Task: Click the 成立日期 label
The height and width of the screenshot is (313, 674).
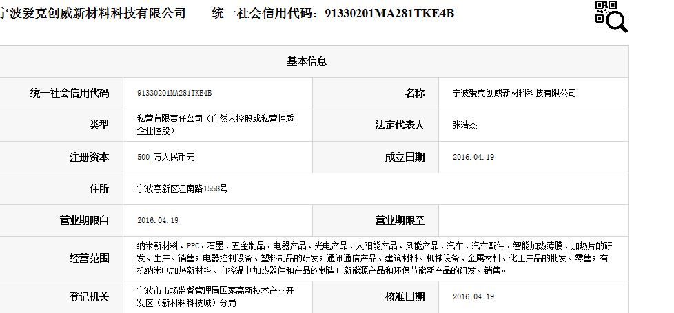Action: click(405, 157)
